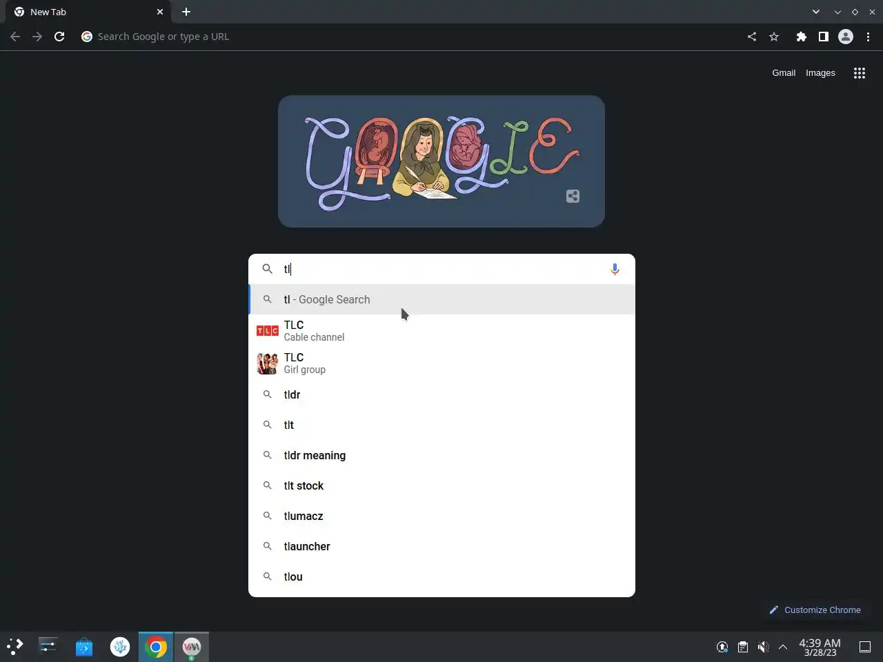This screenshot has height=662, width=883.
Task: Toggle the muted volume tray icon
Action: [763, 647]
